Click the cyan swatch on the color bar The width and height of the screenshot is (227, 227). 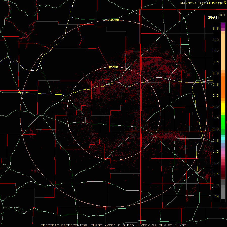(223, 139)
